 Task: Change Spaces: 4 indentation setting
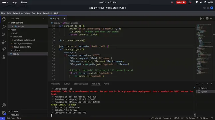(167, 118)
